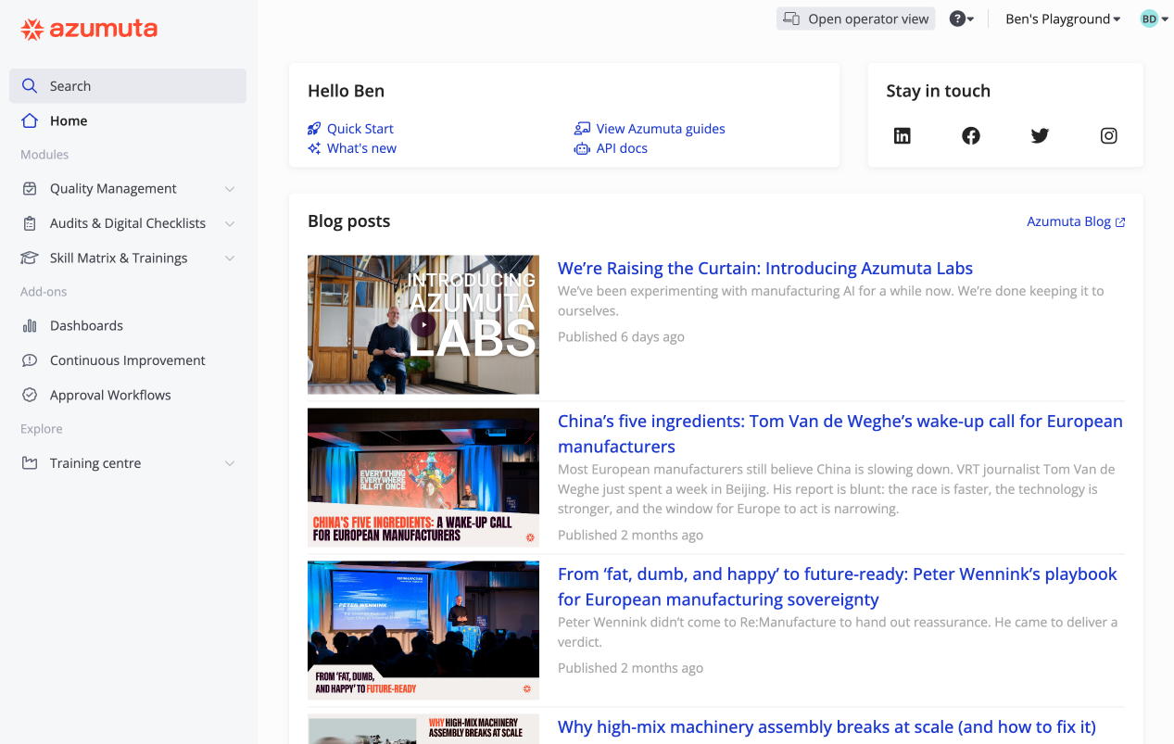Open the What's new link
This screenshot has height=744, width=1174.
tap(361, 148)
